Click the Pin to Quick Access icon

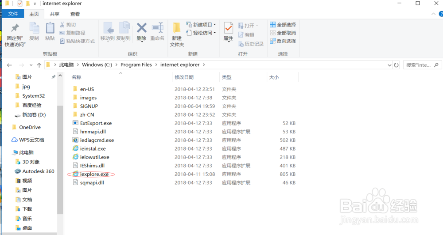(x=15, y=28)
